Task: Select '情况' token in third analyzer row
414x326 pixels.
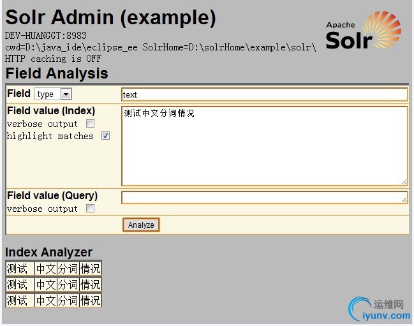Action: [x=91, y=300]
